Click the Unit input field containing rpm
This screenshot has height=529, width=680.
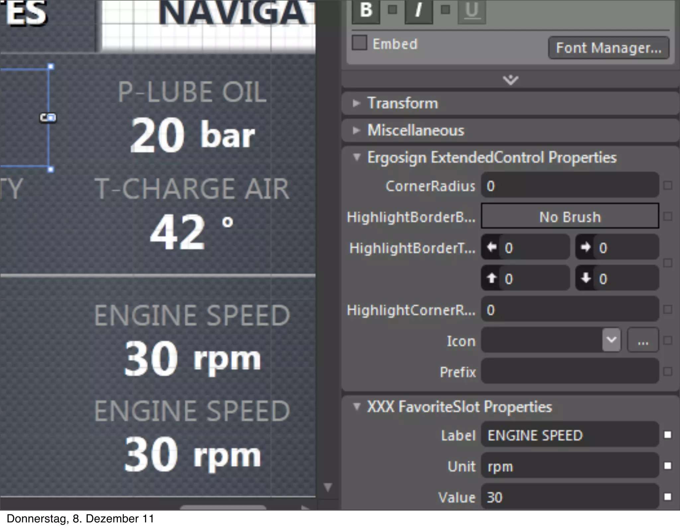pos(570,466)
